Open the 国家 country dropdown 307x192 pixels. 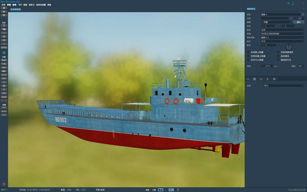(276, 22)
